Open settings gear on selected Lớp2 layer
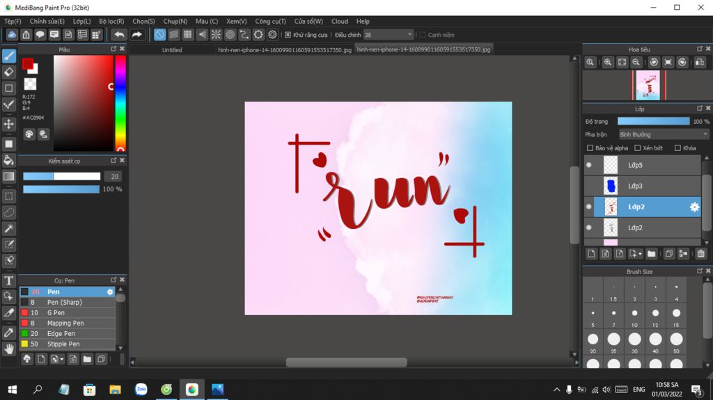Viewport: 713px width, 400px height. click(694, 207)
